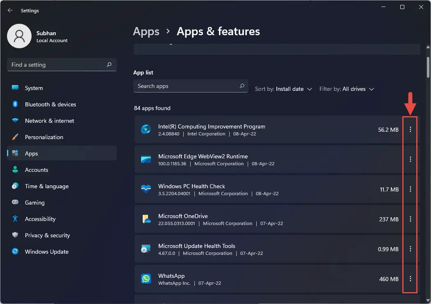This screenshot has height=304, width=431.
Task: Click the Subhan account name
Action: [x=46, y=33]
